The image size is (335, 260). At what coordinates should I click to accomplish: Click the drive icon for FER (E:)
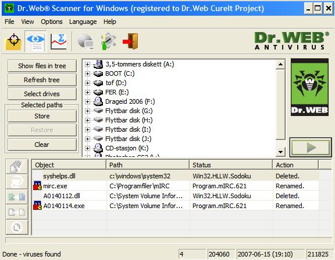pyautogui.click(x=98, y=92)
